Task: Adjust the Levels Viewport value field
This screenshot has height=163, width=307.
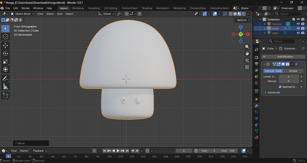Action: (x=288, y=77)
